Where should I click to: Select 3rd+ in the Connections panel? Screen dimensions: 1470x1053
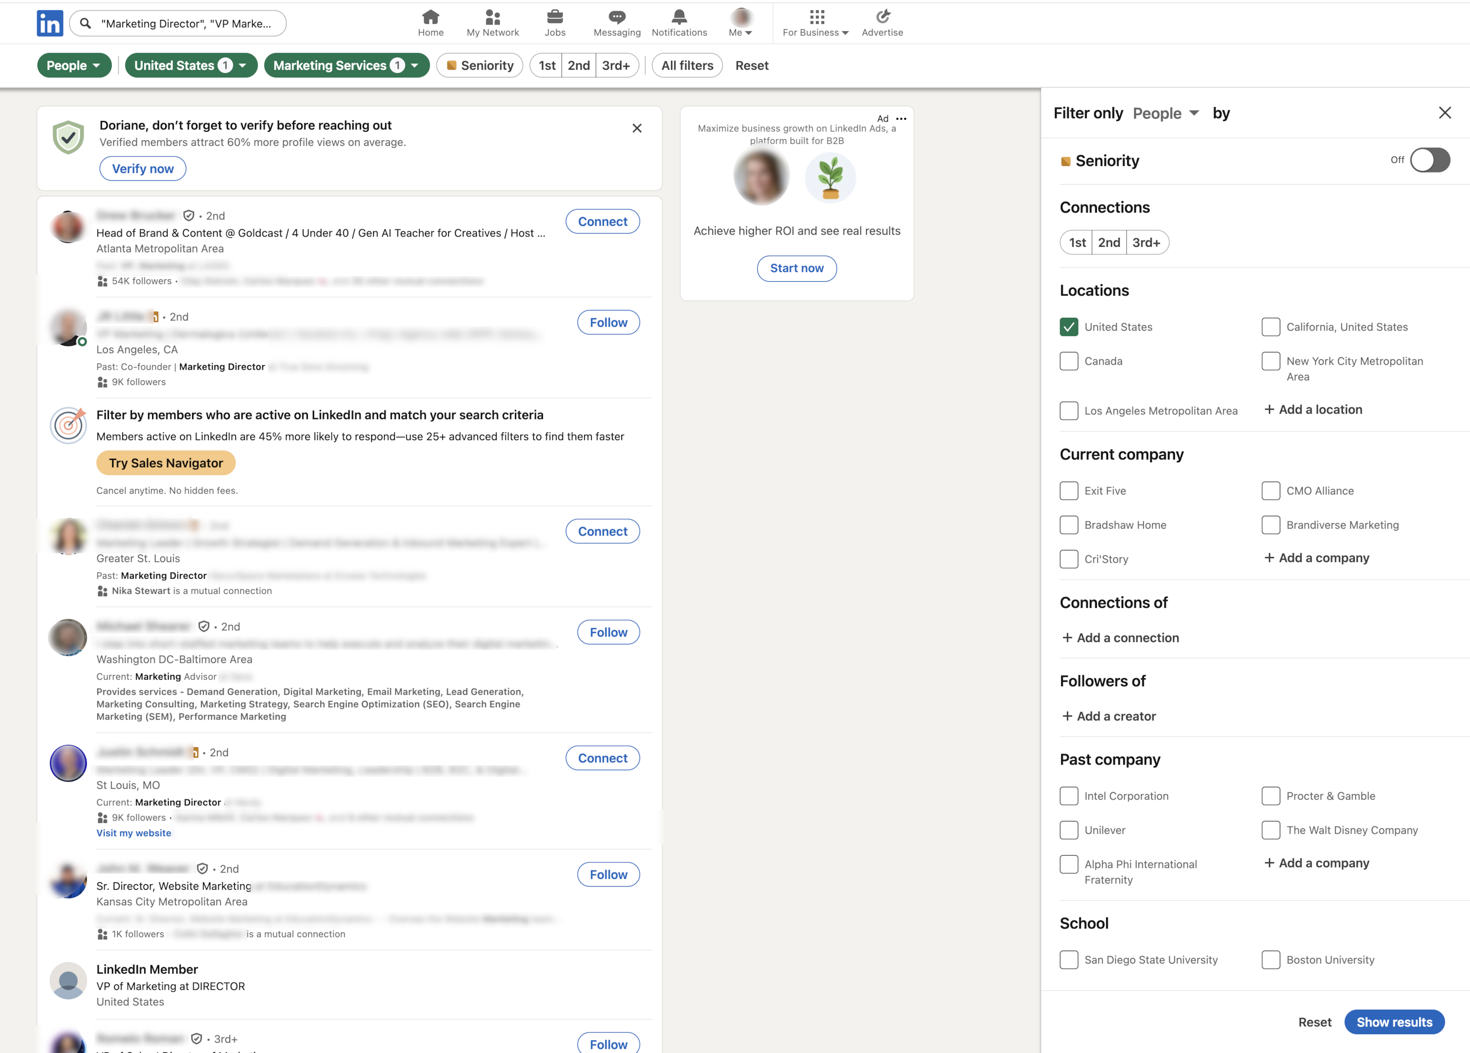tap(1146, 242)
